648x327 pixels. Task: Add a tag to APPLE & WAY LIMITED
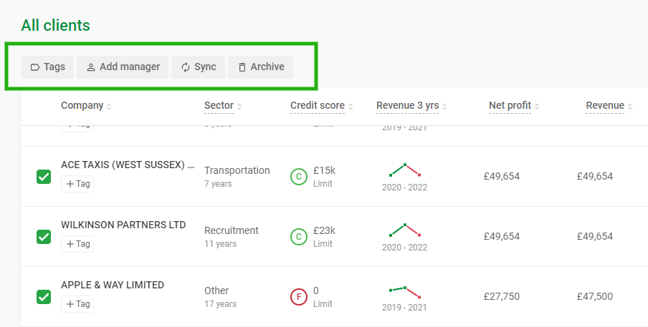(77, 304)
